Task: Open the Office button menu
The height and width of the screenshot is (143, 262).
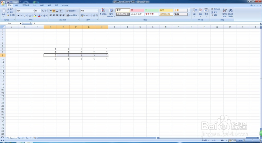Action: pyautogui.click(x=3, y=3)
